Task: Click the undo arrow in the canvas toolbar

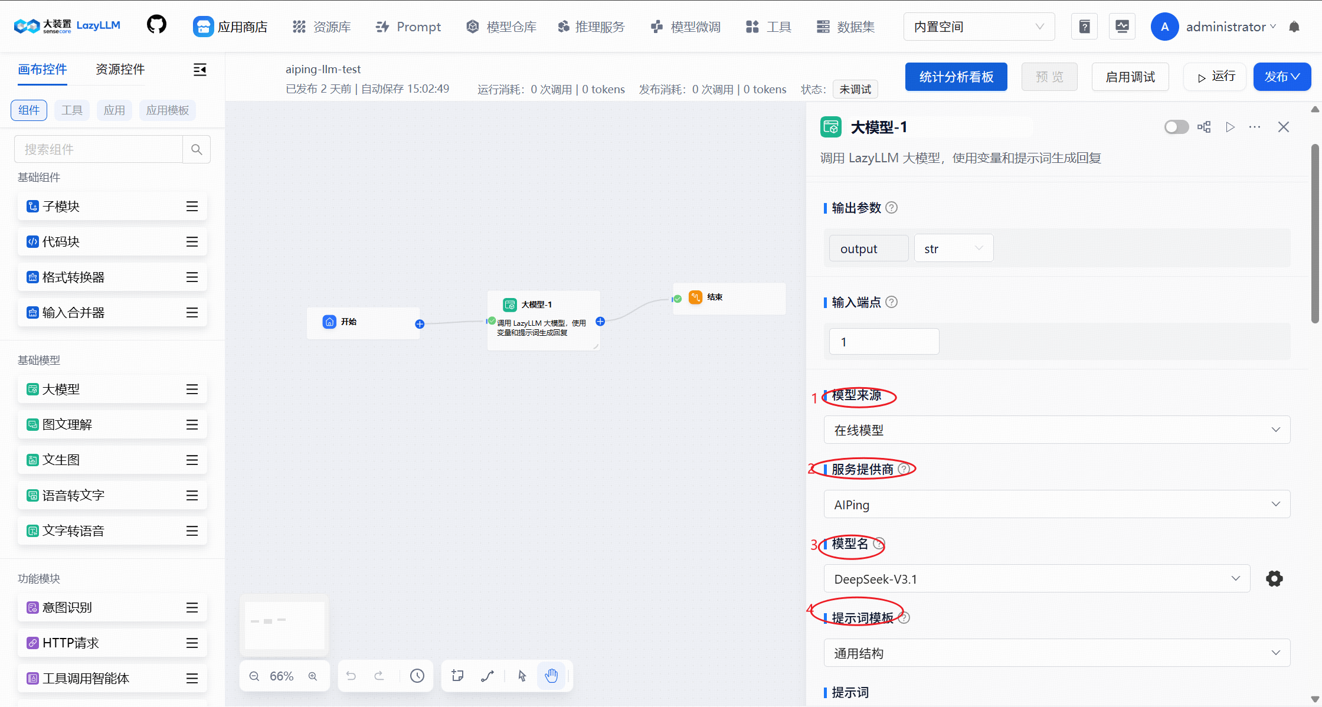Action: click(351, 675)
